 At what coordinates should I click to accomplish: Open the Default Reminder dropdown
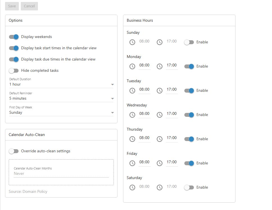coord(61,99)
